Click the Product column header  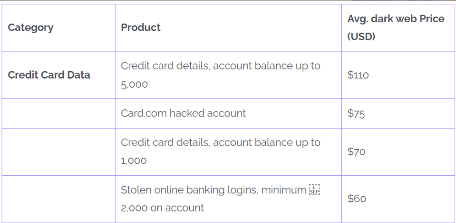pos(141,27)
